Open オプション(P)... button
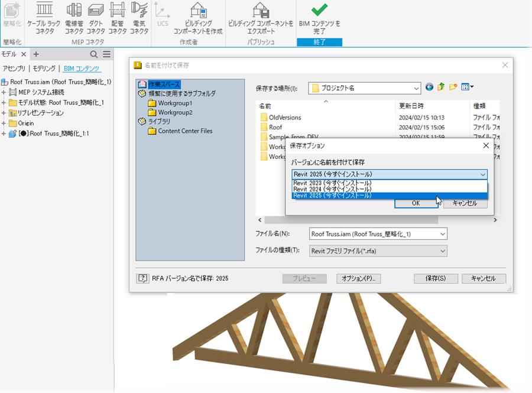 (359, 278)
